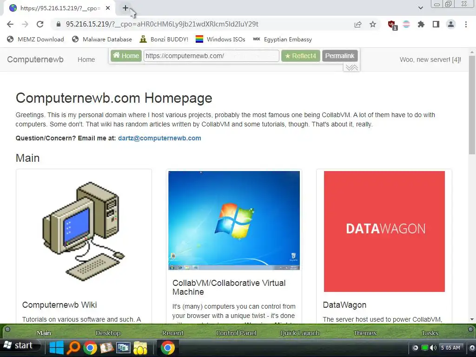Select the Desktop tab in green bar
476x357 pixels.
[108, 333]
